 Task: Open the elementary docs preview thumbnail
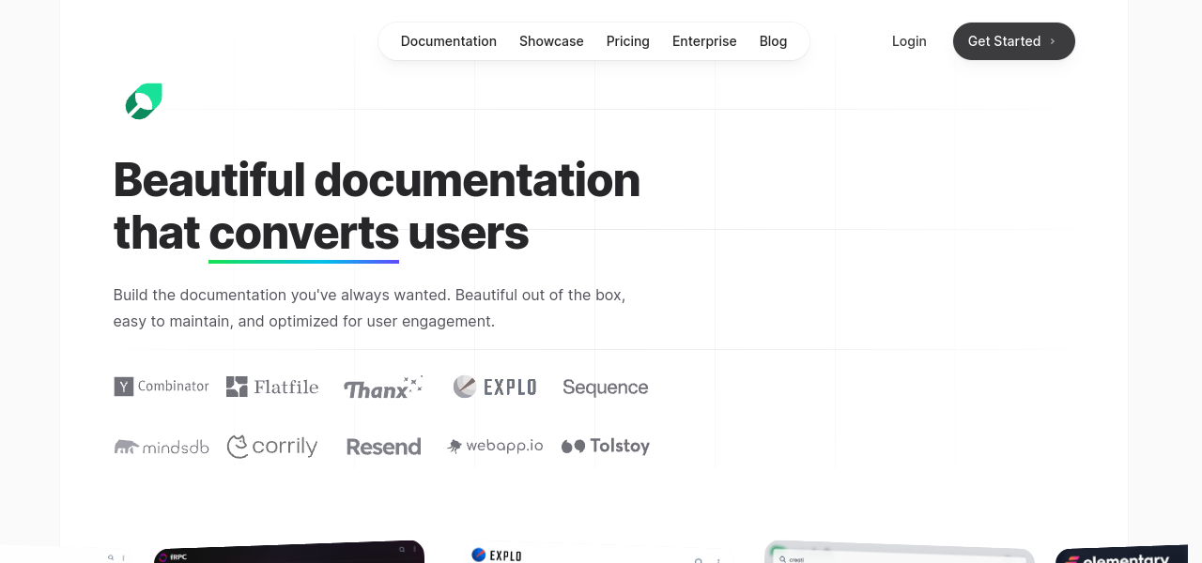(x=1120, y=555)
